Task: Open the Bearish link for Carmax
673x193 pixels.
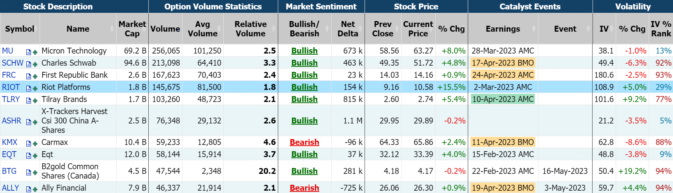Action: click(x=304, y=142)
